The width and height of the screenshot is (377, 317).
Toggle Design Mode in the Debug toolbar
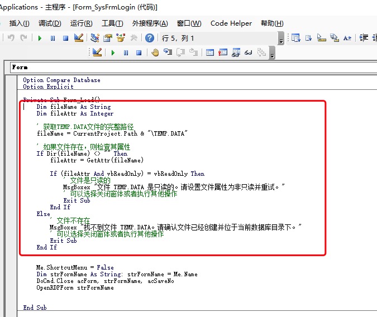click(x=97, y=52)
